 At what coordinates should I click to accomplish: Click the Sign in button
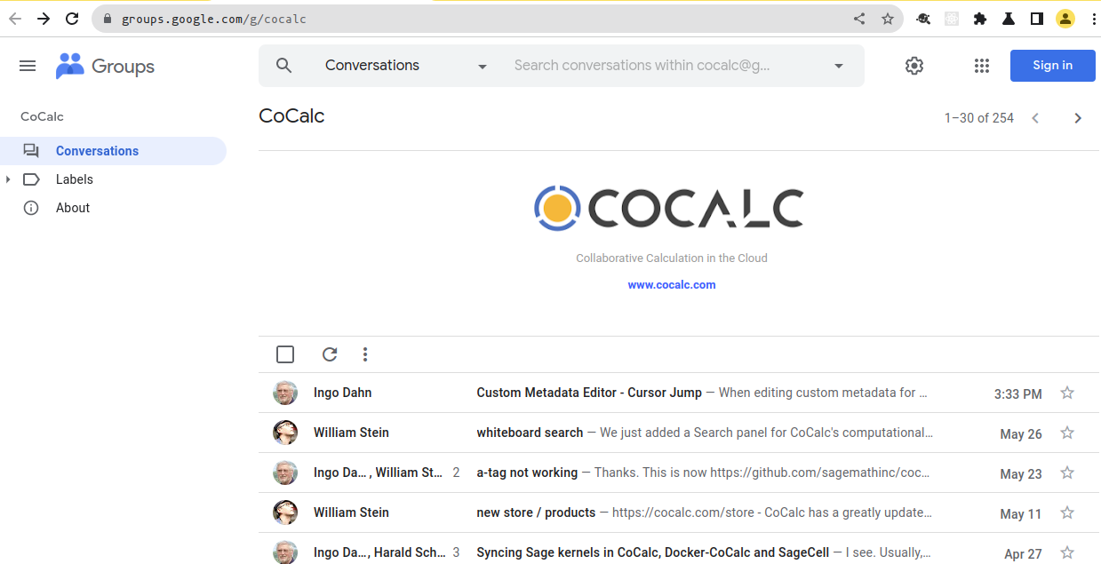[1052, 66]
